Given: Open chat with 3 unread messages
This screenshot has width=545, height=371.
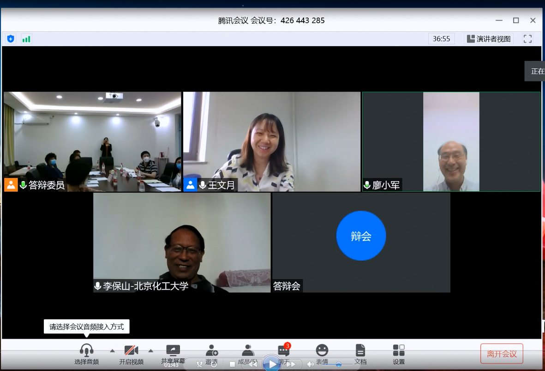Looking at the screenshot, I should click(283, 350).
